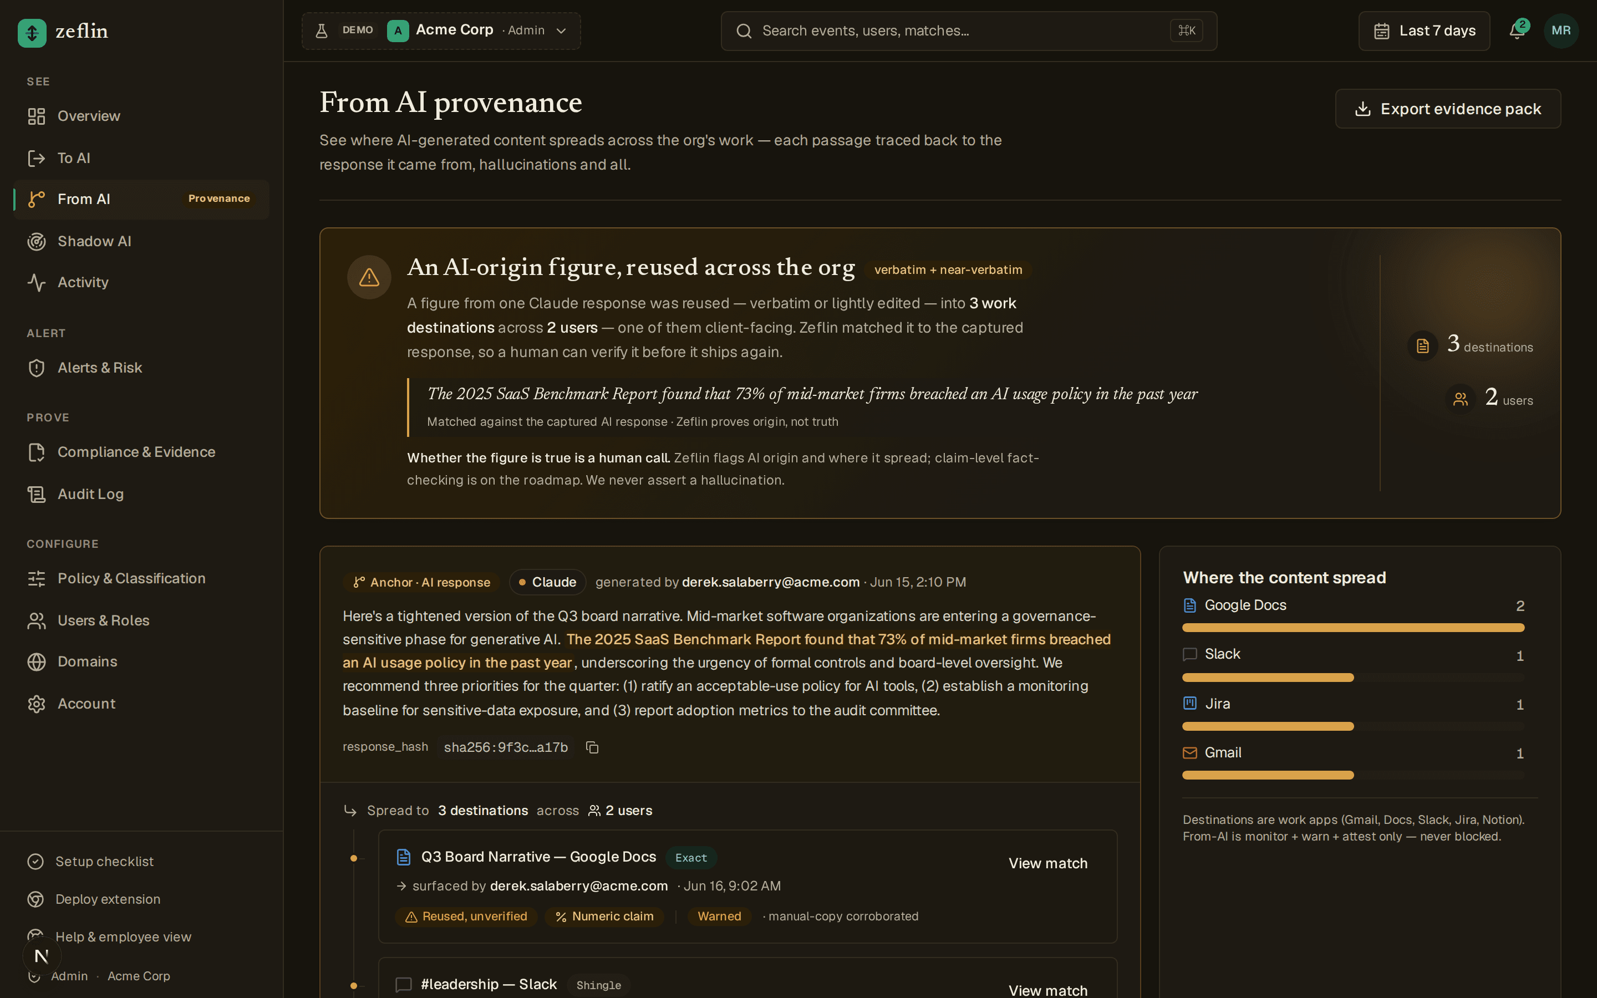This screenshot has height=998, width=1597.
Task: Click the Claude source chip
Action: [x=547, y=582]
